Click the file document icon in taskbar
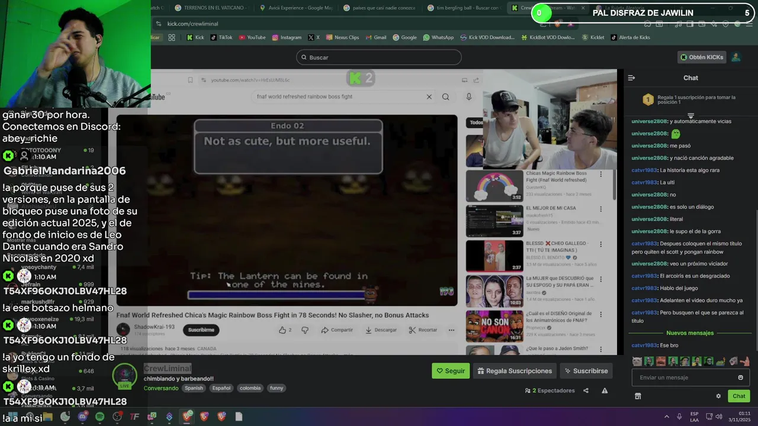The image size is (758, 426). [239, 417]
